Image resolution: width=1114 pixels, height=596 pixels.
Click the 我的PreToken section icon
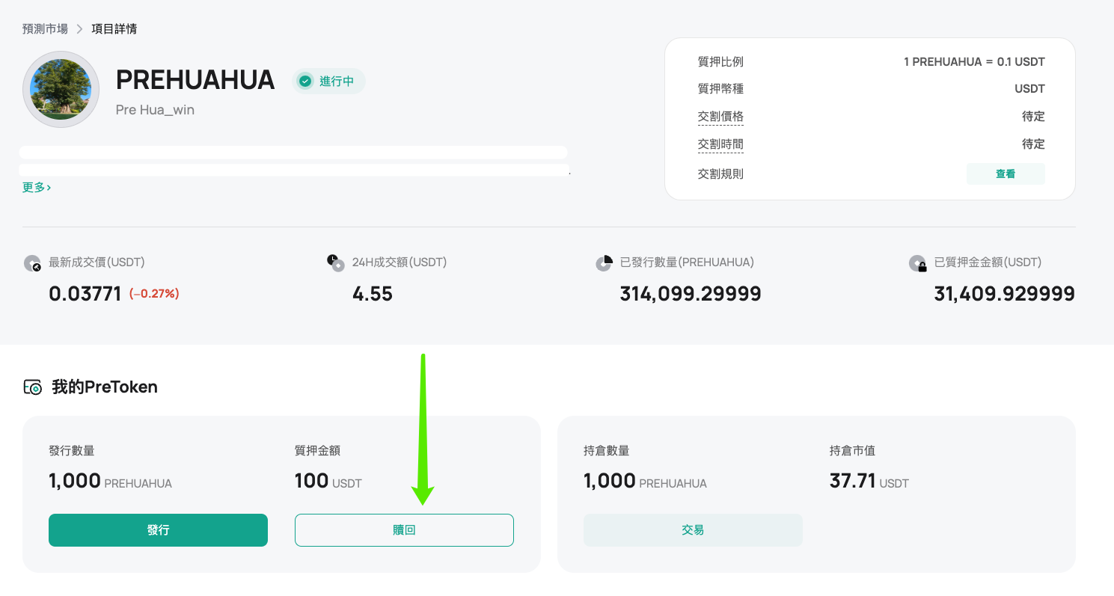coord(33,387)
